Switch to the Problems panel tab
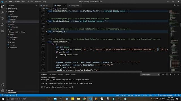The image size is (181, 101). pyautogui.click(x=53, y=75)
